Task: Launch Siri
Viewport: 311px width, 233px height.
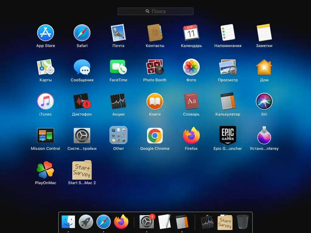Action: (264, 101)
